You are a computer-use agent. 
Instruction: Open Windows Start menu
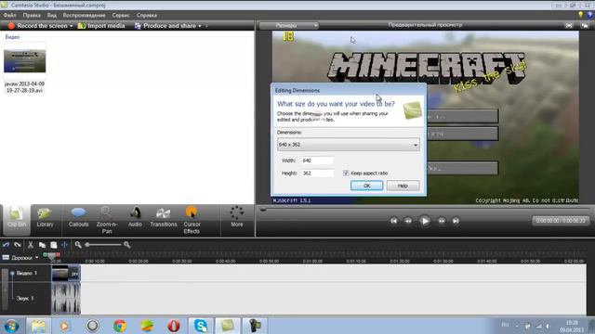11,326
